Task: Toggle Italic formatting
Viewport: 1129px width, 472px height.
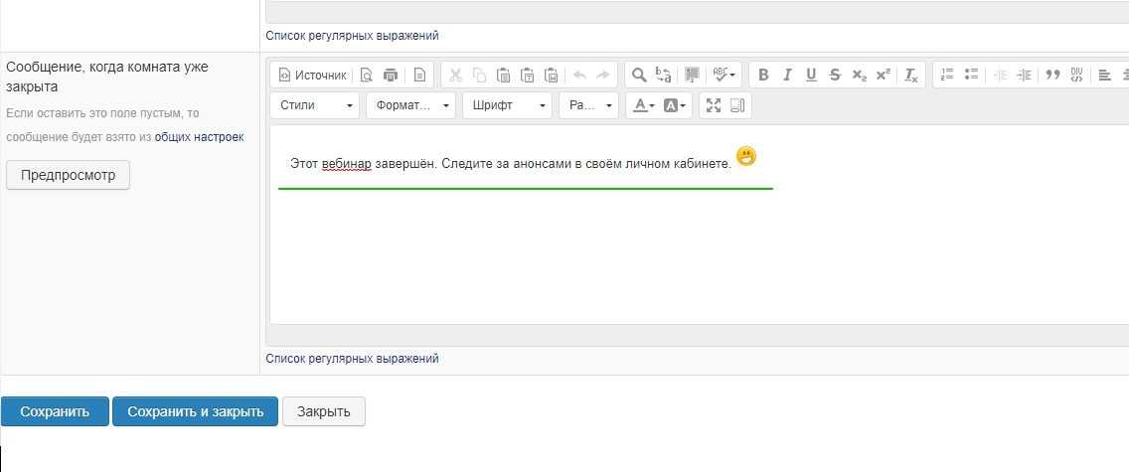Action: pyautogui.click(x=787, y=75)
